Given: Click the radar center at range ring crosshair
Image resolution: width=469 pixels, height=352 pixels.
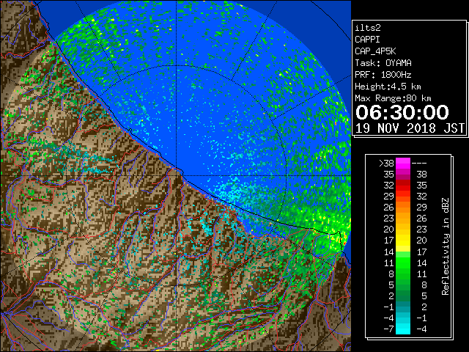Looking at the screenshot, I should [177, 175].
